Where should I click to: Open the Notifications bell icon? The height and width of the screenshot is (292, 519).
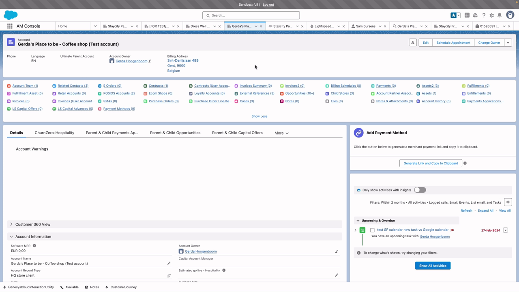click(500, 15)
